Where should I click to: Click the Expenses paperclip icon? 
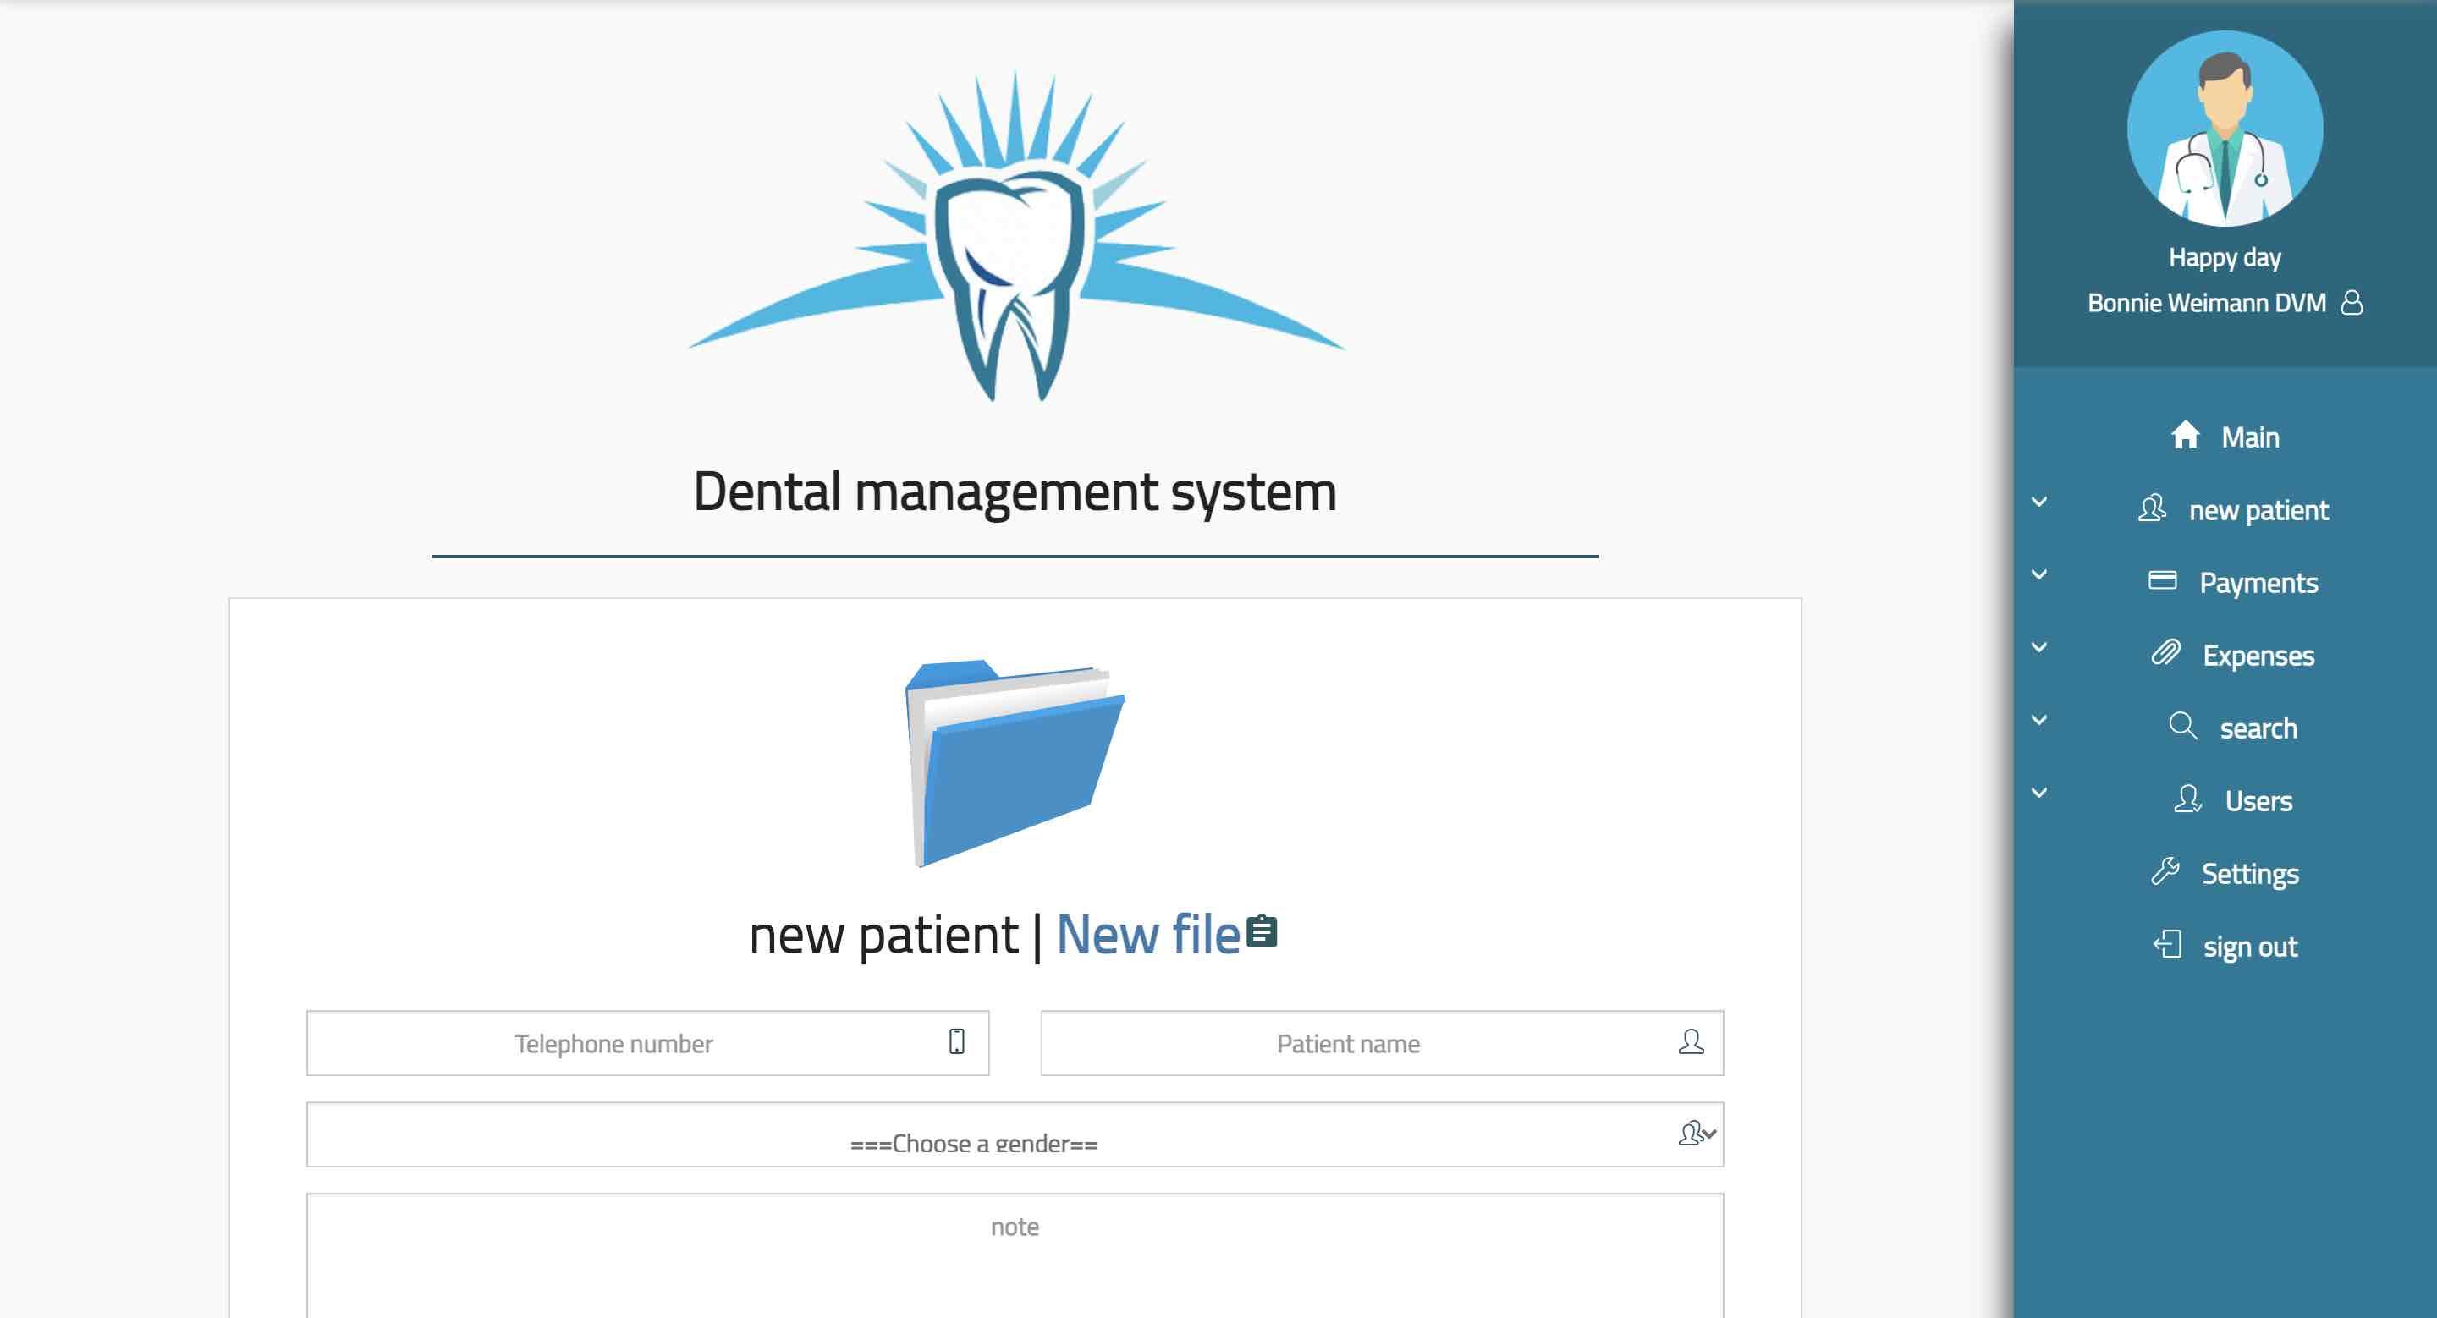(2165, 653)
